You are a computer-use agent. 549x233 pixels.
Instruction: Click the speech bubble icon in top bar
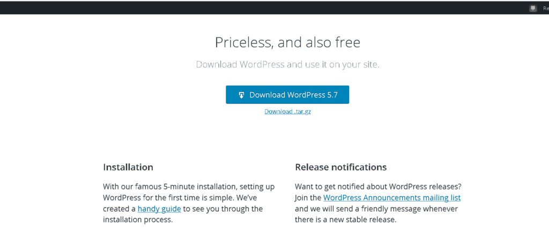click(x=533, y=8)
